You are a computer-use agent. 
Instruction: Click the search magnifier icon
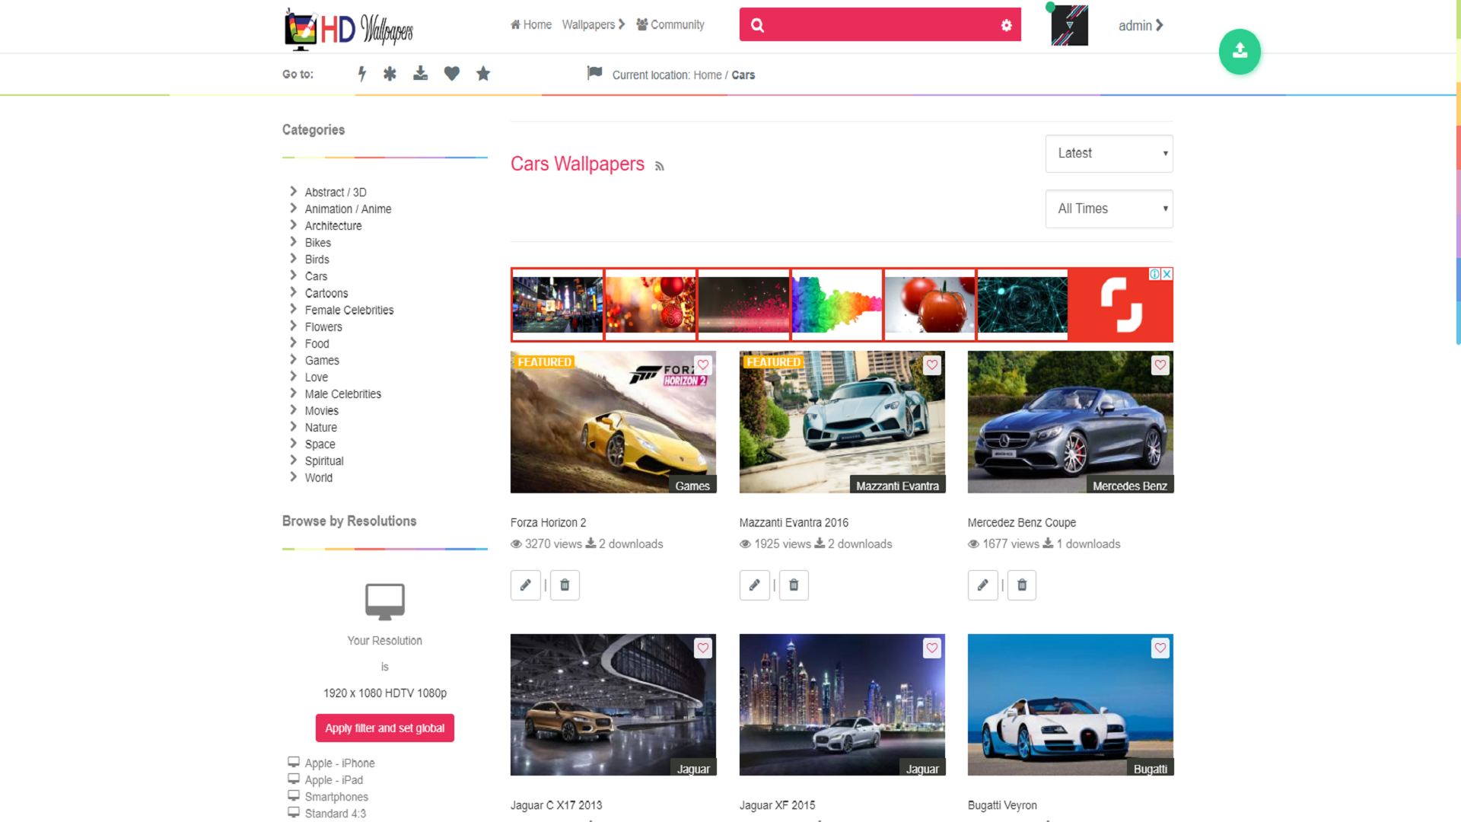click(x=757, y=25)
